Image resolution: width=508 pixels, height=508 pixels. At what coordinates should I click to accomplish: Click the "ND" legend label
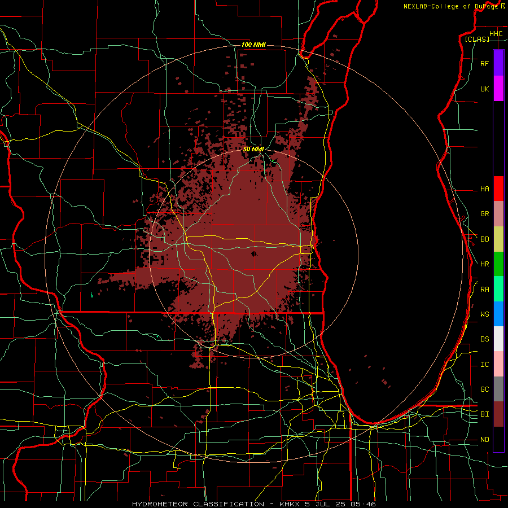[x=484, y=440]
